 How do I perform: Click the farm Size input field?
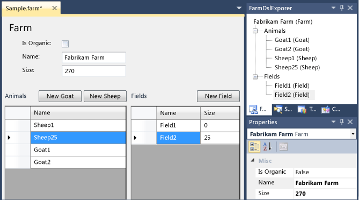pyautogui.click(x=94, y=71)
